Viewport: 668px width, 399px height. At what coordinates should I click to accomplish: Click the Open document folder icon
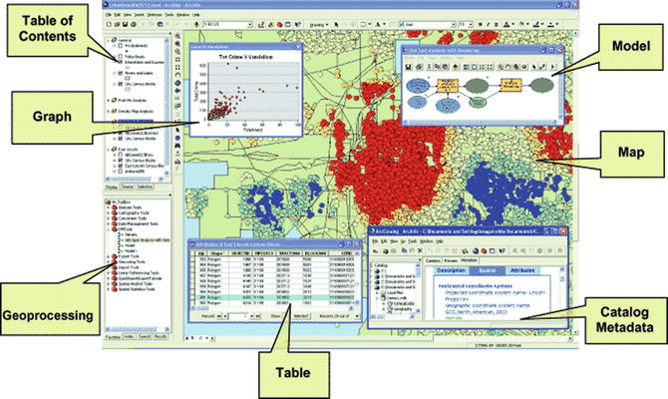tap(118, 24)
